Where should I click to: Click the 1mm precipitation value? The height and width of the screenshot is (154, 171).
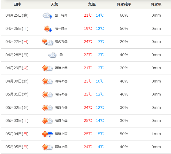point(156,134)
